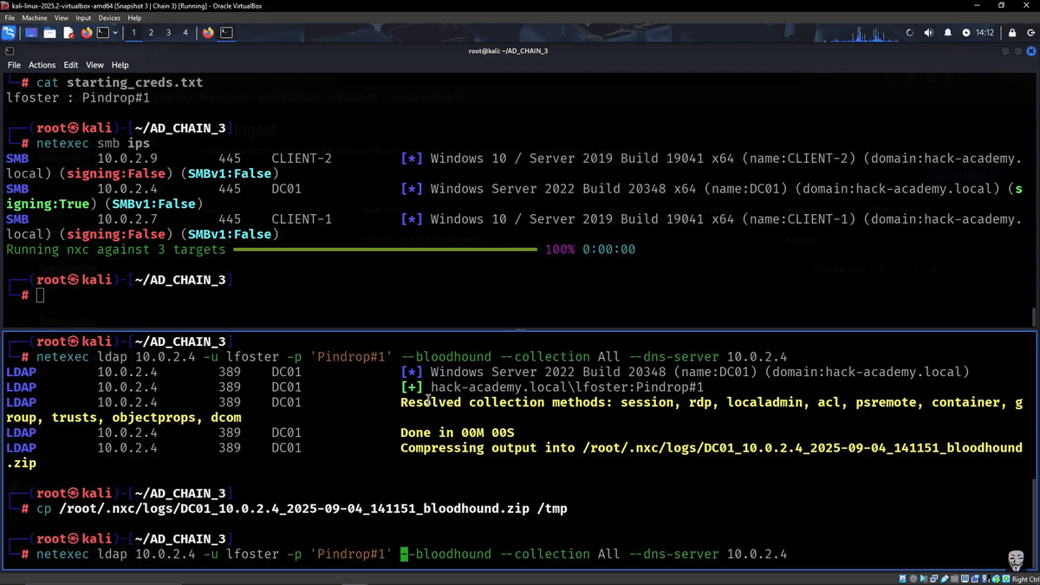This screenshot has height=585, width=1040.
Task: Open the terminal Actions menu
Action: click(42, 65)
